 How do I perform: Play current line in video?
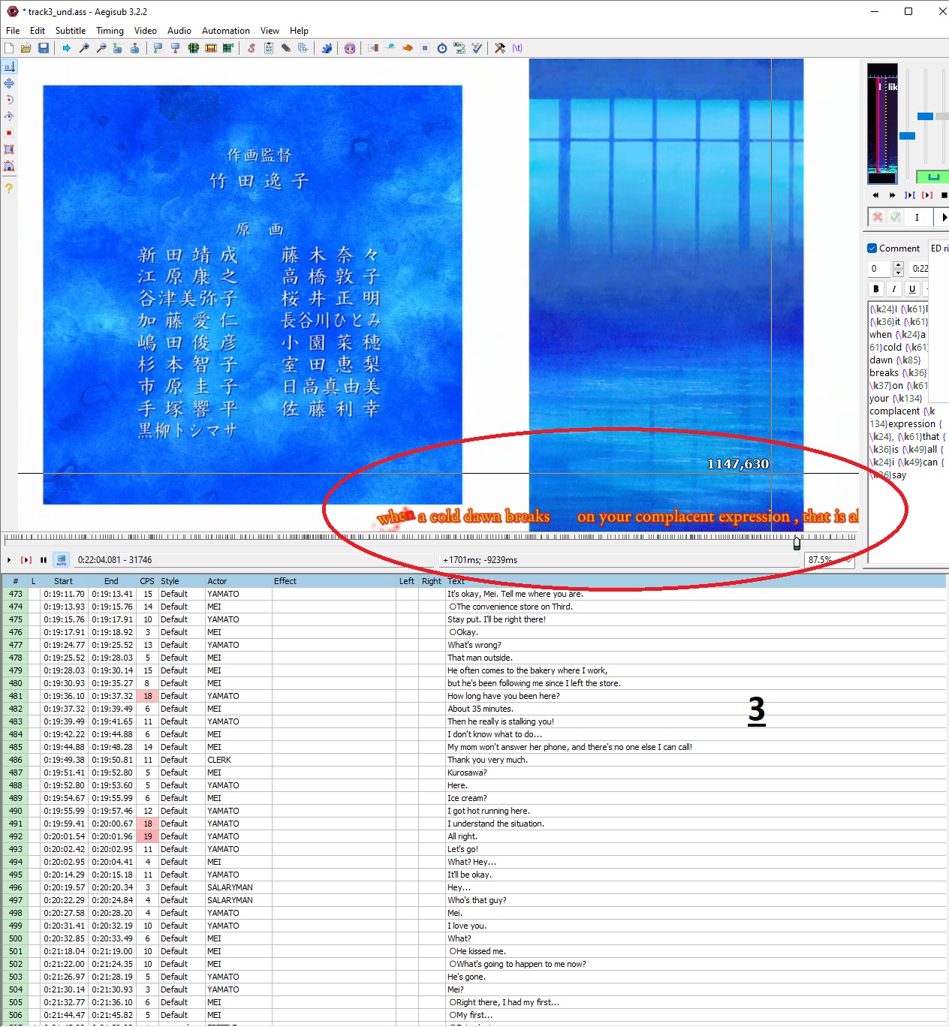pyautogui.click(x=26, y=560)
